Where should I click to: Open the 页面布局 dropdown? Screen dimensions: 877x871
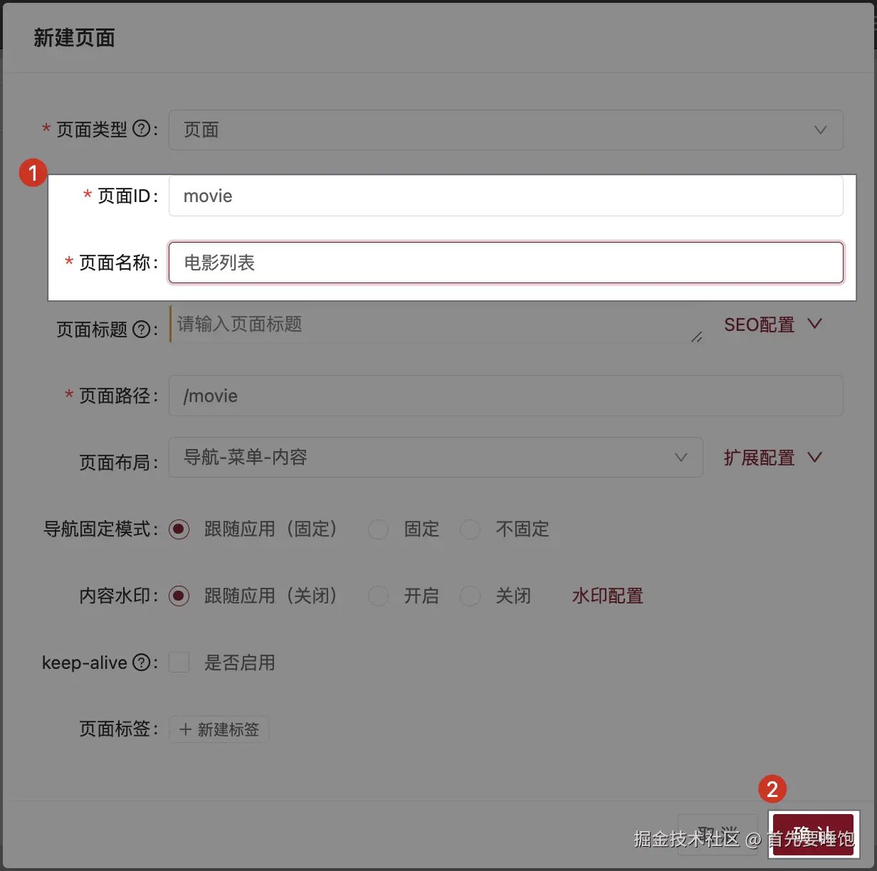436,457
